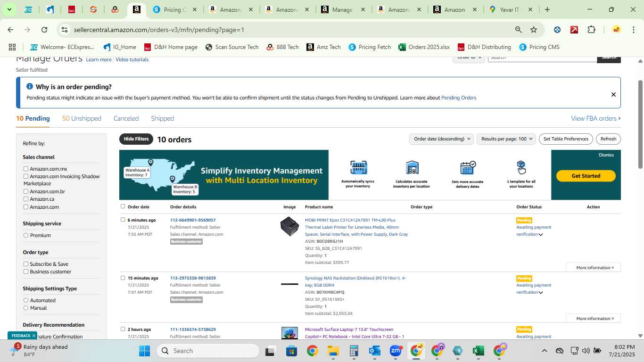Open Microsoft Store from taskbar

point(291,351)
